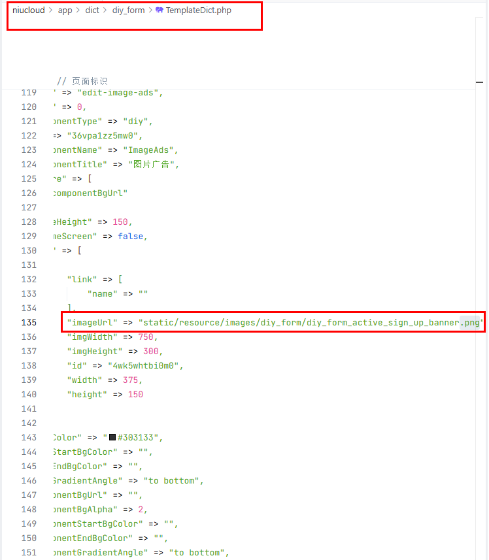Click line number 135 in gutter

tap(29, 323)
